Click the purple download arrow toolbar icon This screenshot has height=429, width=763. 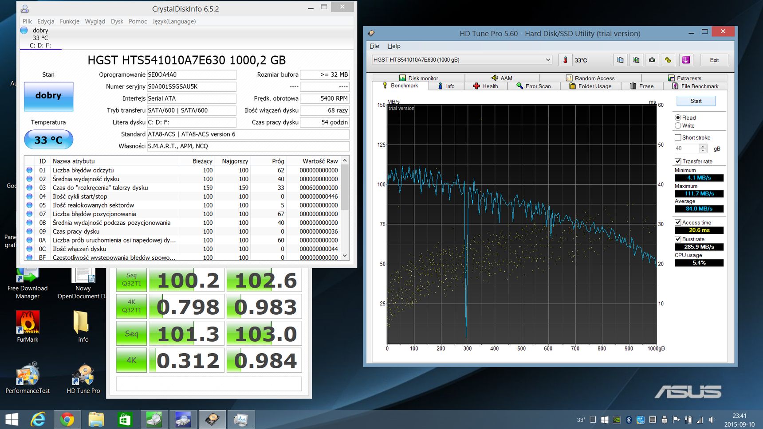tap(686, 60)
